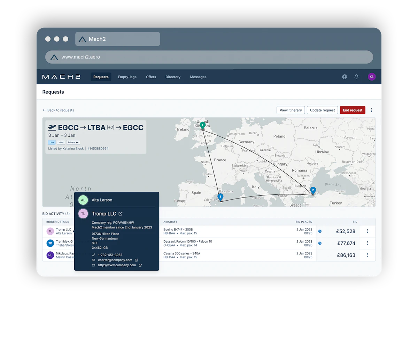Image resolution: width=418 pixels, height=339 pixels.
Task: Click the phone icon beside 1-732-451-3967
Action: click(93, 255)
